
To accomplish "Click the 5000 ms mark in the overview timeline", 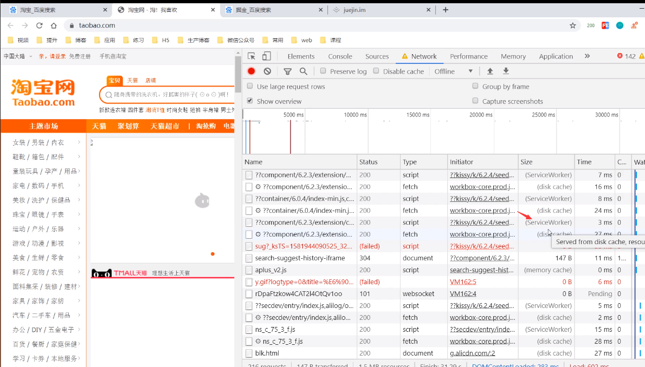I will (x=293, y=115).
